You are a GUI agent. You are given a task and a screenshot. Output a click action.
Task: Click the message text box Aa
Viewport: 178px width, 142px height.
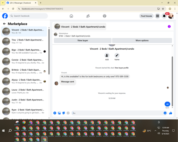(117, 113)
